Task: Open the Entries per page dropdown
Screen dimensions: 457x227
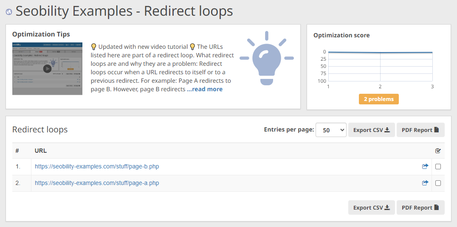Action: coord(331,130)
